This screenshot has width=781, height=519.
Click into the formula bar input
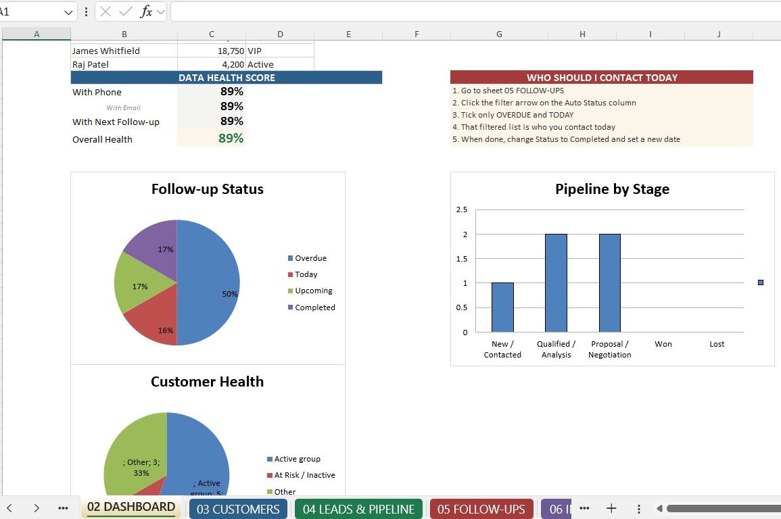475,11
